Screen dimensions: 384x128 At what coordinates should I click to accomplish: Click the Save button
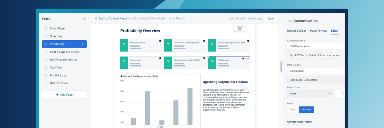coord(271,19)
